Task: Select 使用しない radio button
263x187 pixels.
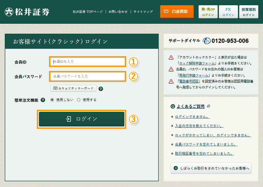Action: coord(52,100)
